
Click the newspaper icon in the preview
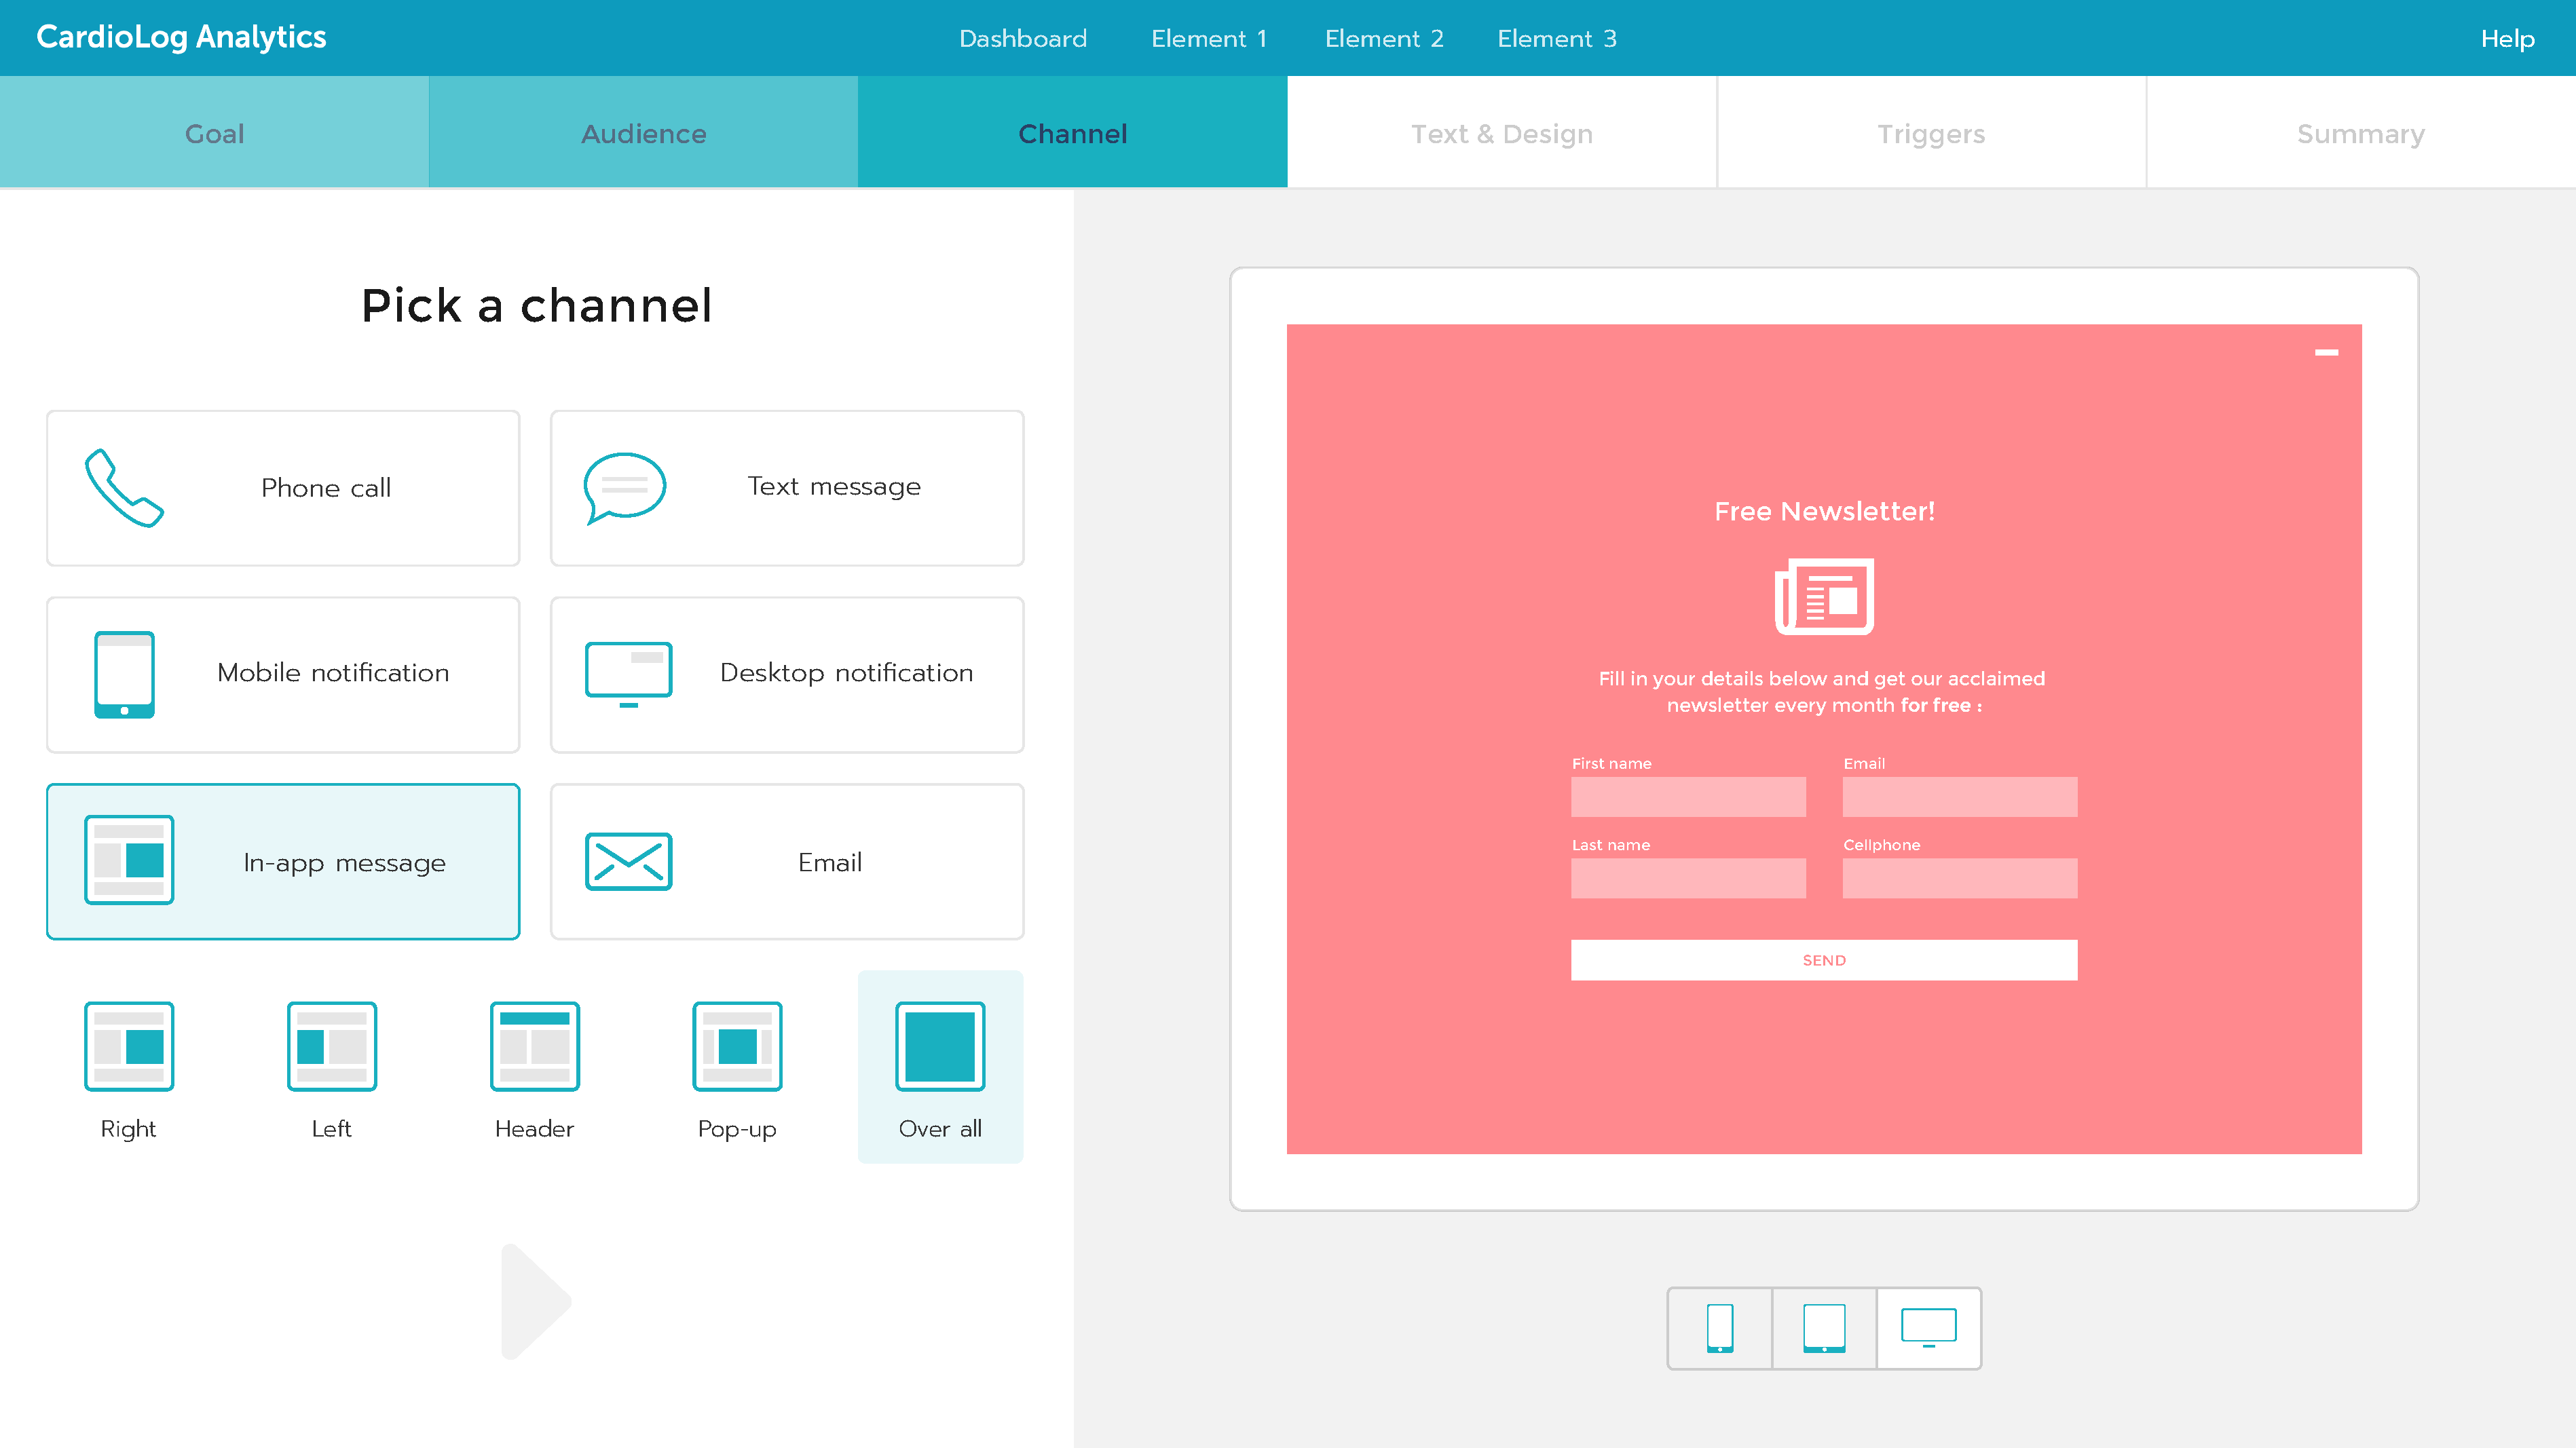pos(1824,596)
